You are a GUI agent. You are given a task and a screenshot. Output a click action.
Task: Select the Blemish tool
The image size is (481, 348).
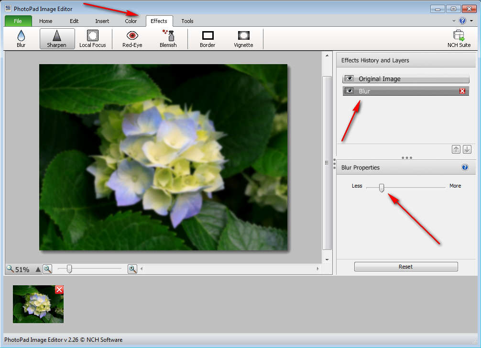[x=168, y=39]
